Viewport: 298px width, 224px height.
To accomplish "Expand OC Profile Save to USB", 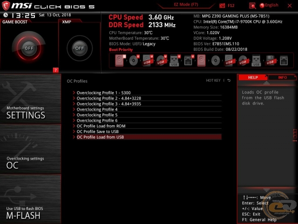I will [147, 132].
